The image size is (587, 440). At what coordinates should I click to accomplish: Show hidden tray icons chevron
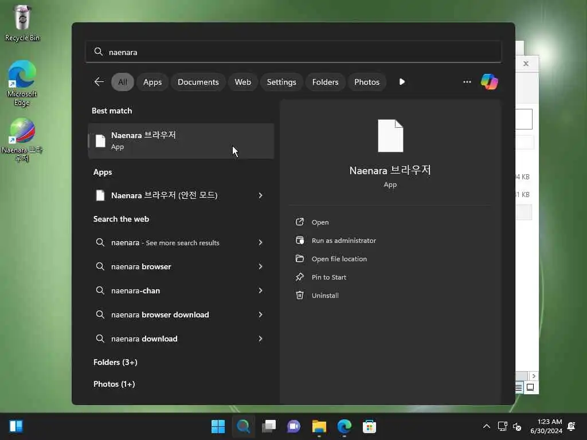tap(486, 426)
